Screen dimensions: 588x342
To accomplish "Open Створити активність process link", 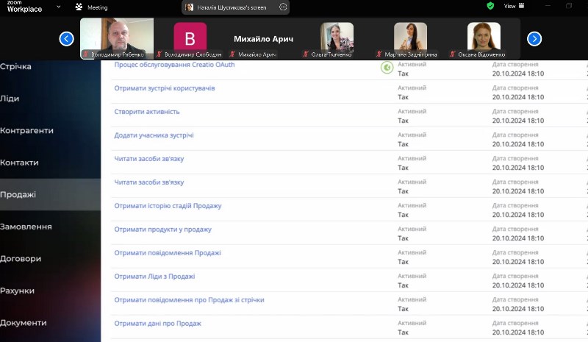I will click(x=147, y=112).
